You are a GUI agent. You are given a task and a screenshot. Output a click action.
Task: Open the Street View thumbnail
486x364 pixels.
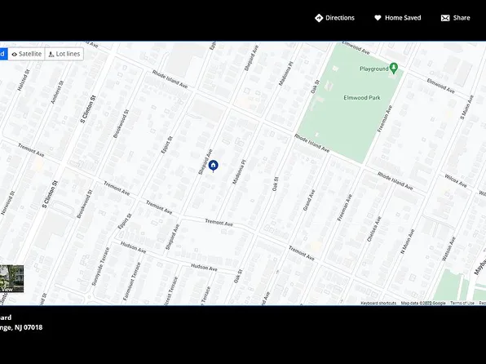(x=11, y=278)
